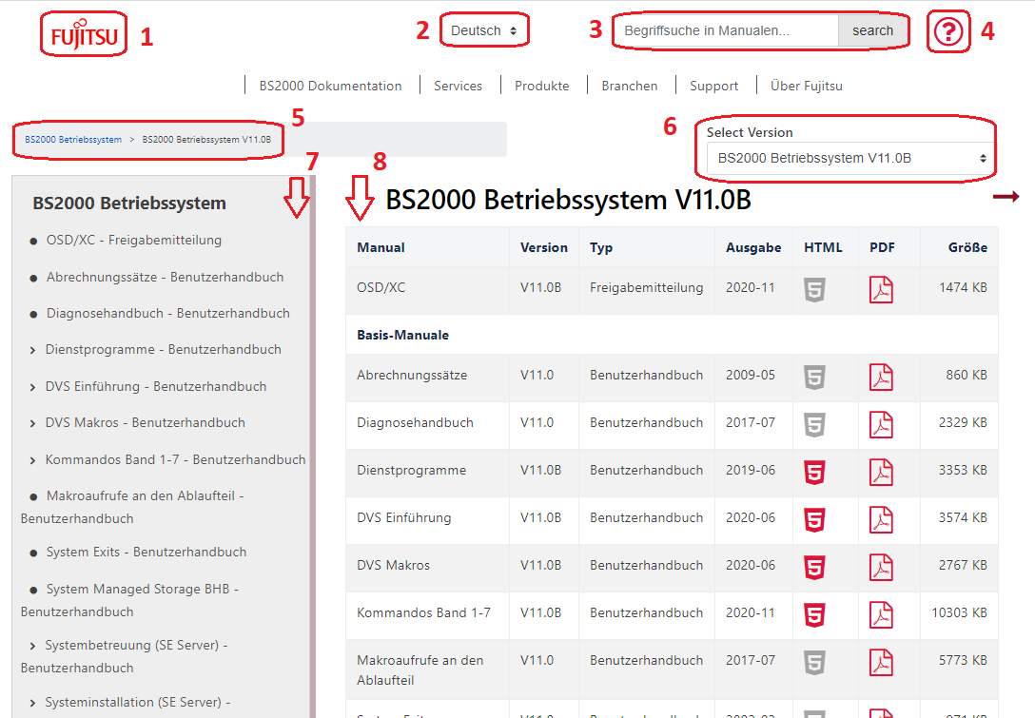Go to BS2000 Betriebssystem breadcrumb link

pos(73,139)
